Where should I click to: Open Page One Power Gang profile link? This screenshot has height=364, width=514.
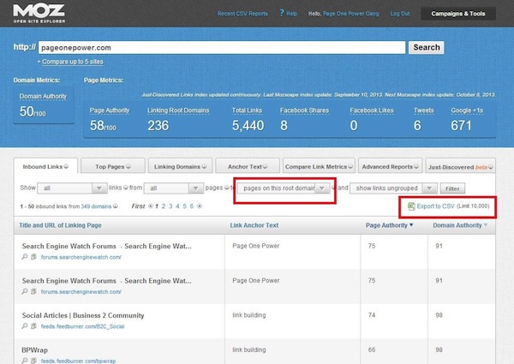pos(350,14)
